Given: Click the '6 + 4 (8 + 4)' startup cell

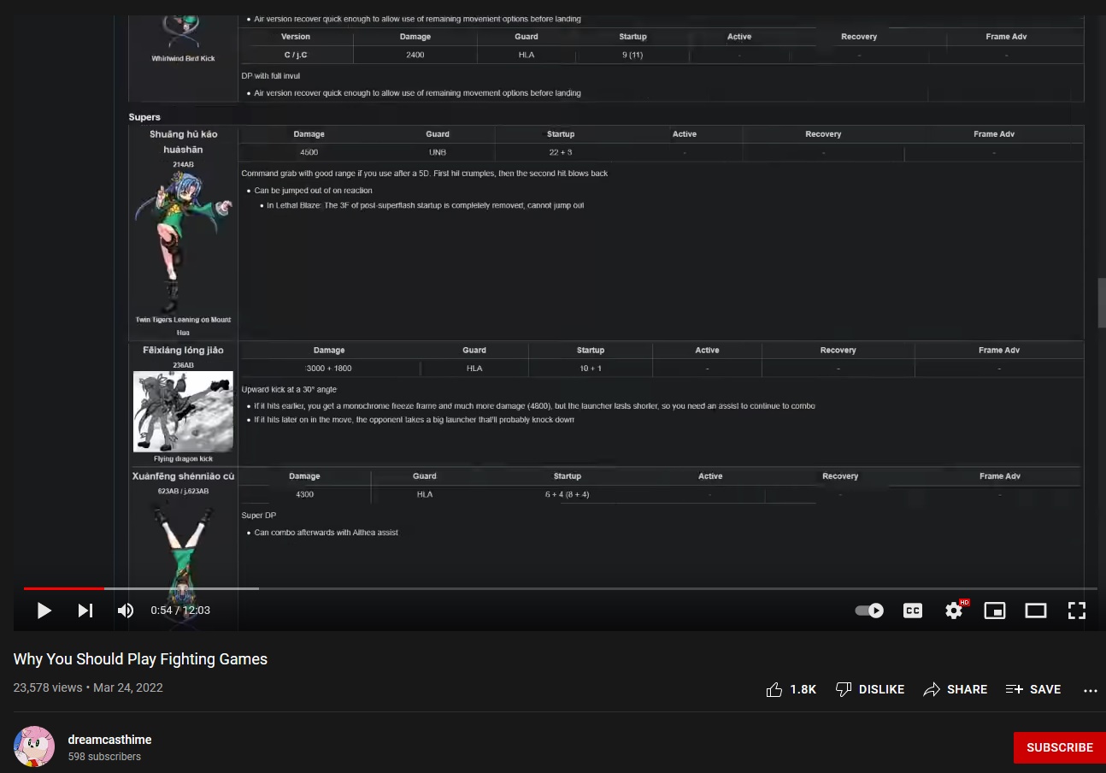Looking at the screenshot, I should point(567,494).
